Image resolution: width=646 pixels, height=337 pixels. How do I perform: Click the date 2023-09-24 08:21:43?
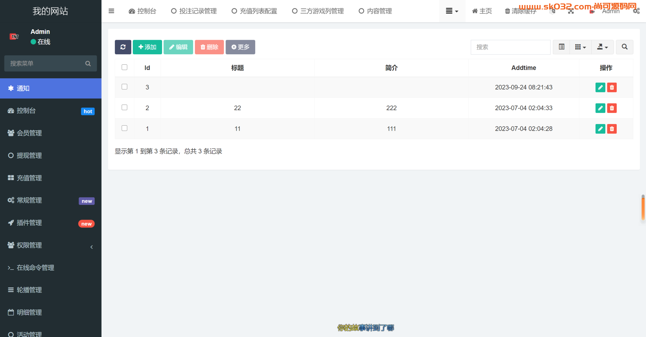click(x=524, y=87)
